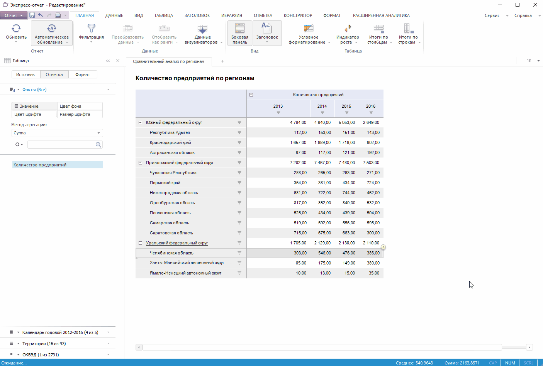This screenshot has width=543, height=366.
Task: Open the Фильтрация funnel tool
Action: 91,29
